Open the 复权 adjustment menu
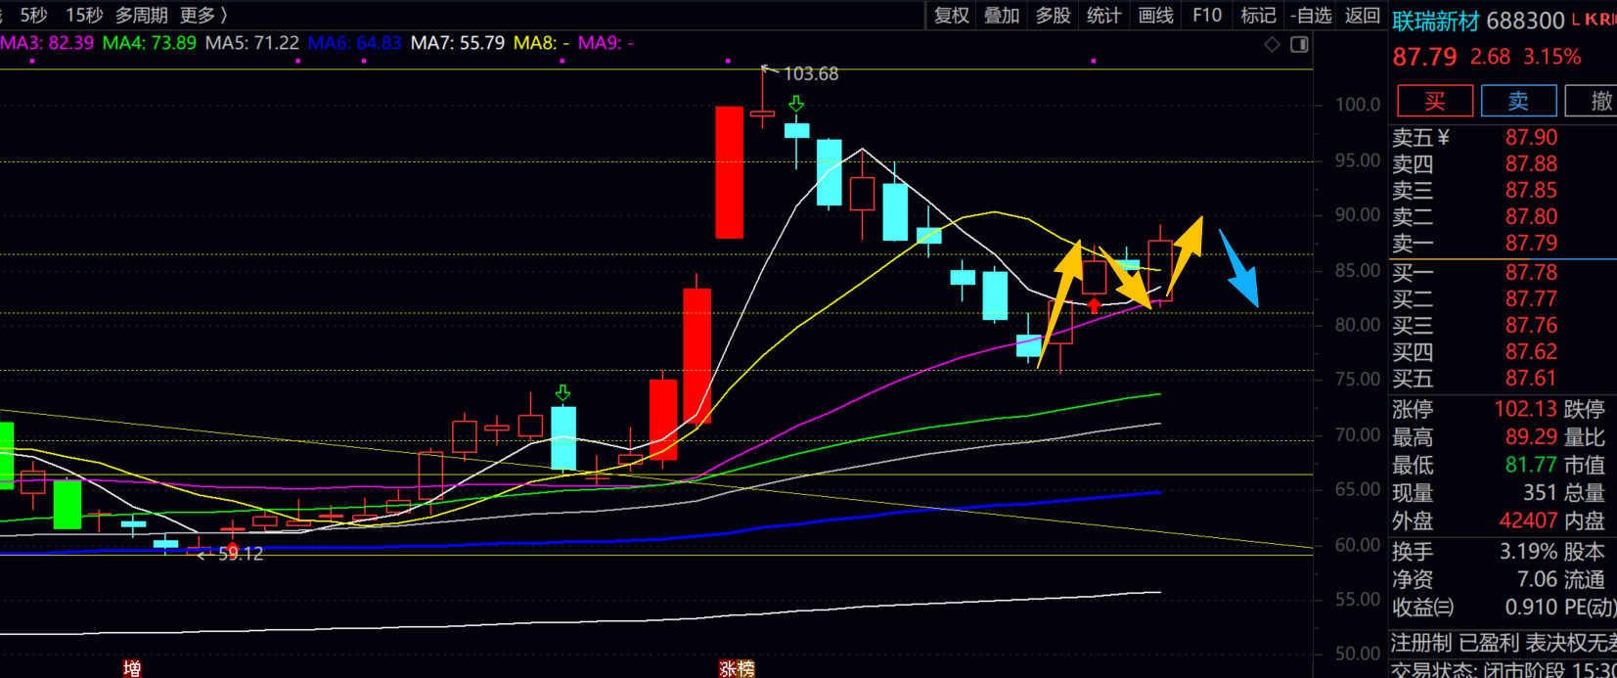This screenshot has width=1617, height=678. 951,16
